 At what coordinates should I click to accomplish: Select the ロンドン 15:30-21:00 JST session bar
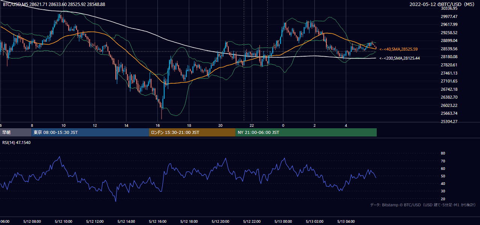coord(192,132)
